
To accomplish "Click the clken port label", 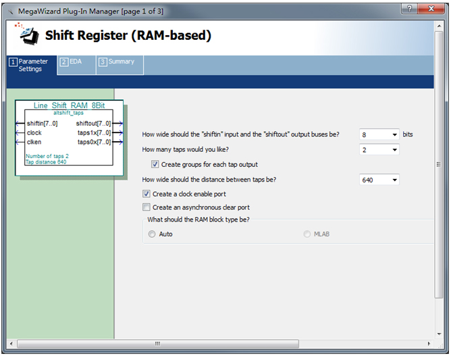I will (34, 142).
